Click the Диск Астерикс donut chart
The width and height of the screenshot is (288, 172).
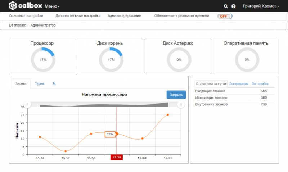pyautogui.click(x=179, y=60)
